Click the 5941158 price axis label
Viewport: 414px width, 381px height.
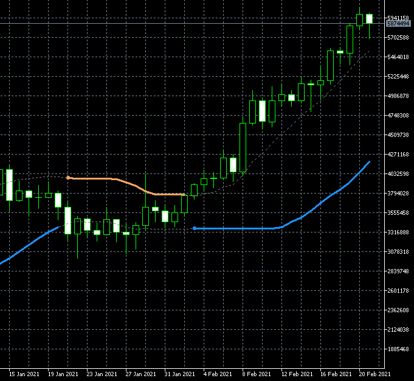point(398,18)
